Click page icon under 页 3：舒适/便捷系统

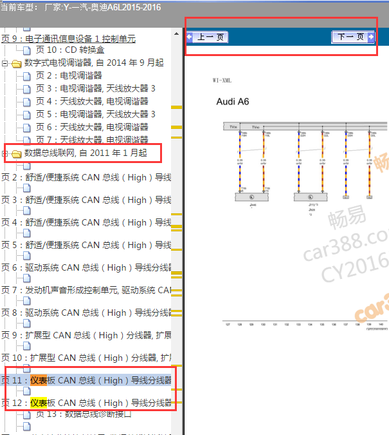coord(27,211)
